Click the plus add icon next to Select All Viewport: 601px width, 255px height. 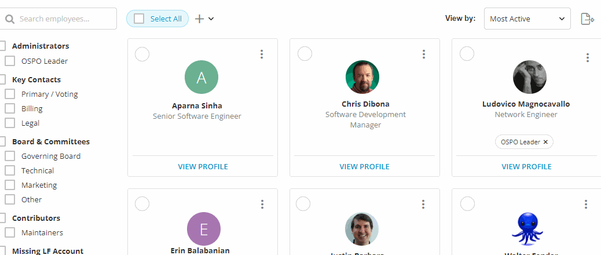(199, 19)
